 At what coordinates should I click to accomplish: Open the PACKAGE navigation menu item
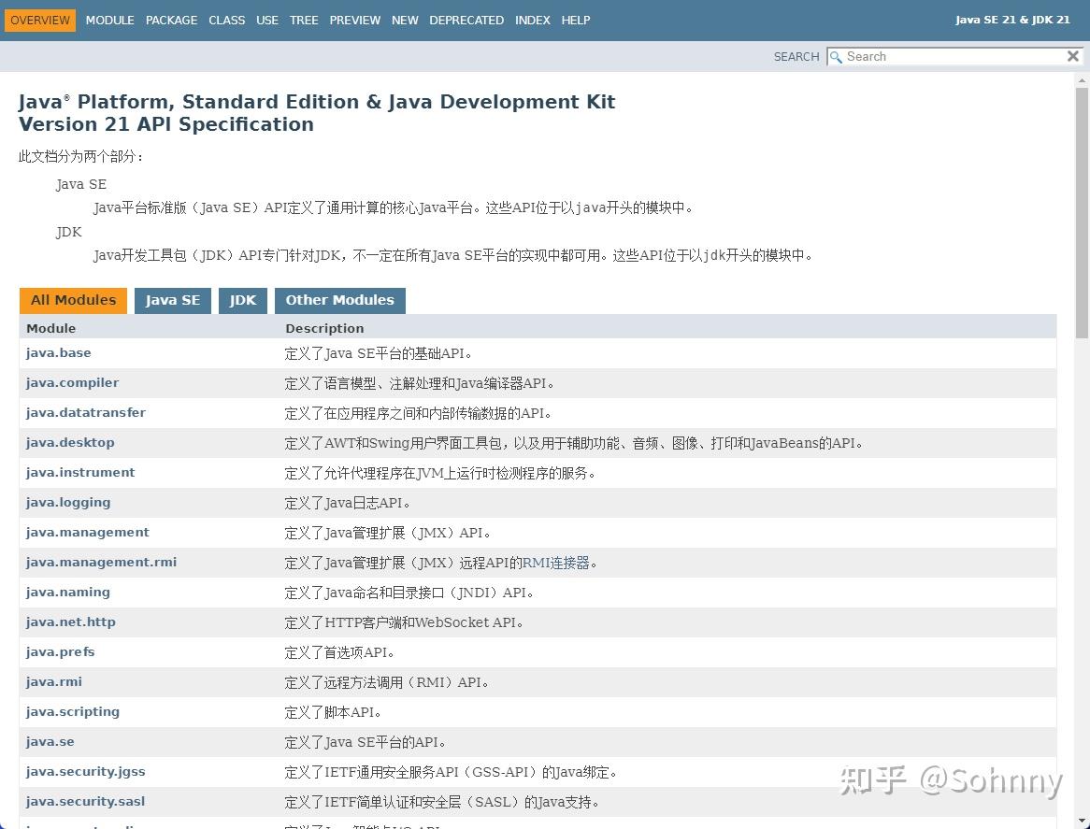tap(171, 20)
